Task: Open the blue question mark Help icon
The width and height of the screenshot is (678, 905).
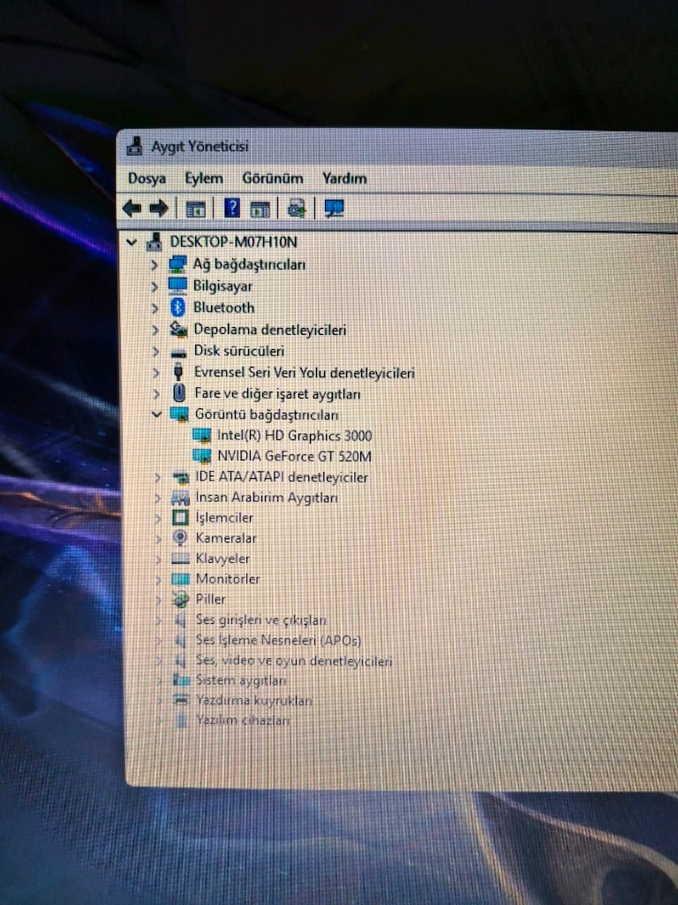Action: point(232,208)
